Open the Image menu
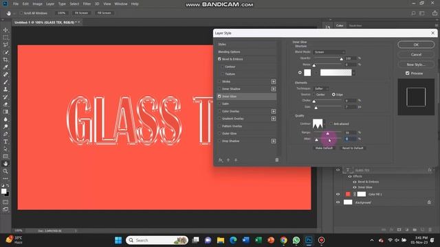440x247 pixels. click(37, 4)
